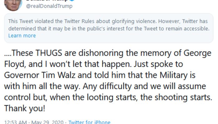Open the @realDonaldTrump handle link
The image size is (218, 124).
point(50,6)
